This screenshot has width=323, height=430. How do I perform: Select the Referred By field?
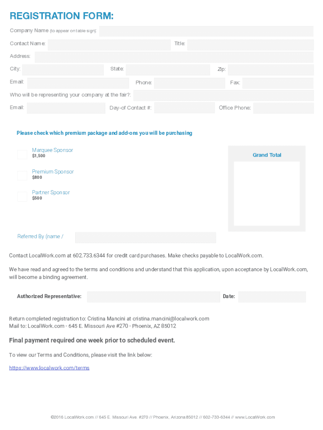pyautogui.click(x=145, y=238)
